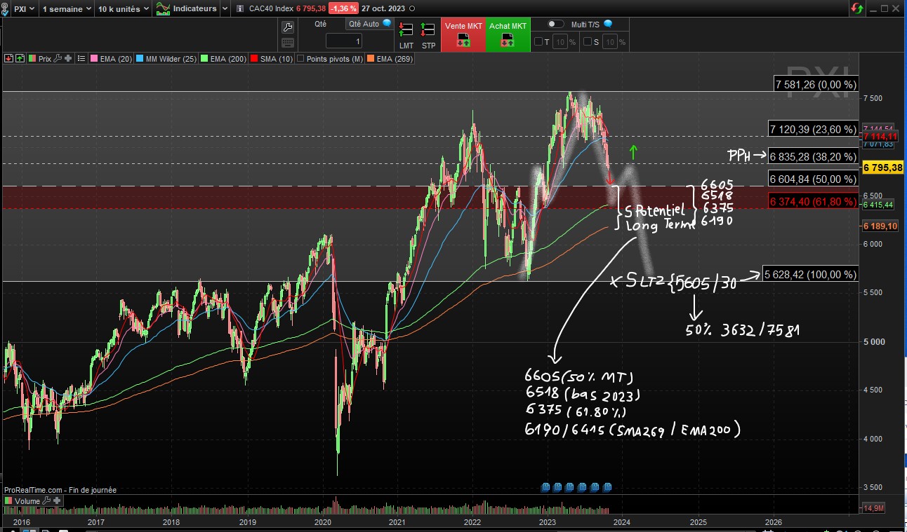Click the green up-arrow icon on indicator bar
This screenshot has height=532, width=907.
click(x=19, y=60)
